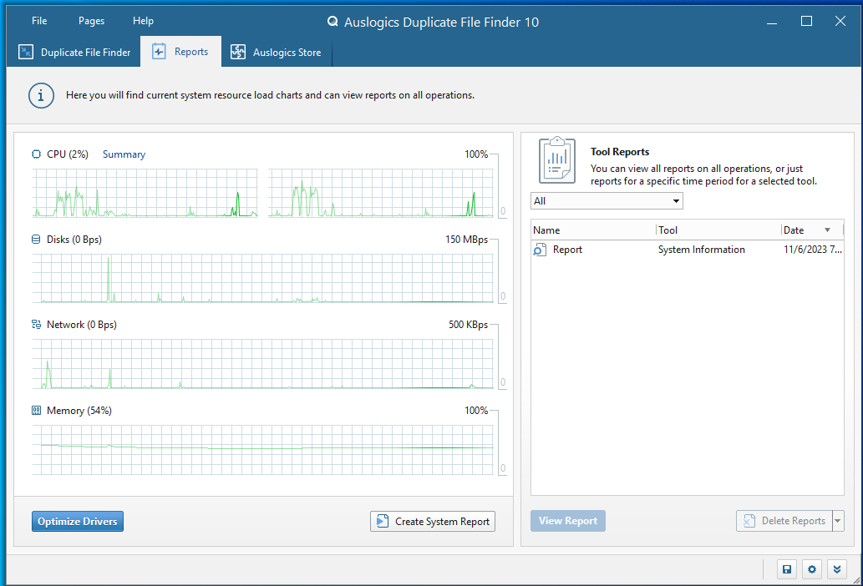Expand the Delete Reports dropdown arrow
This screenshot has height=586, width=863.
coord(838,521)
